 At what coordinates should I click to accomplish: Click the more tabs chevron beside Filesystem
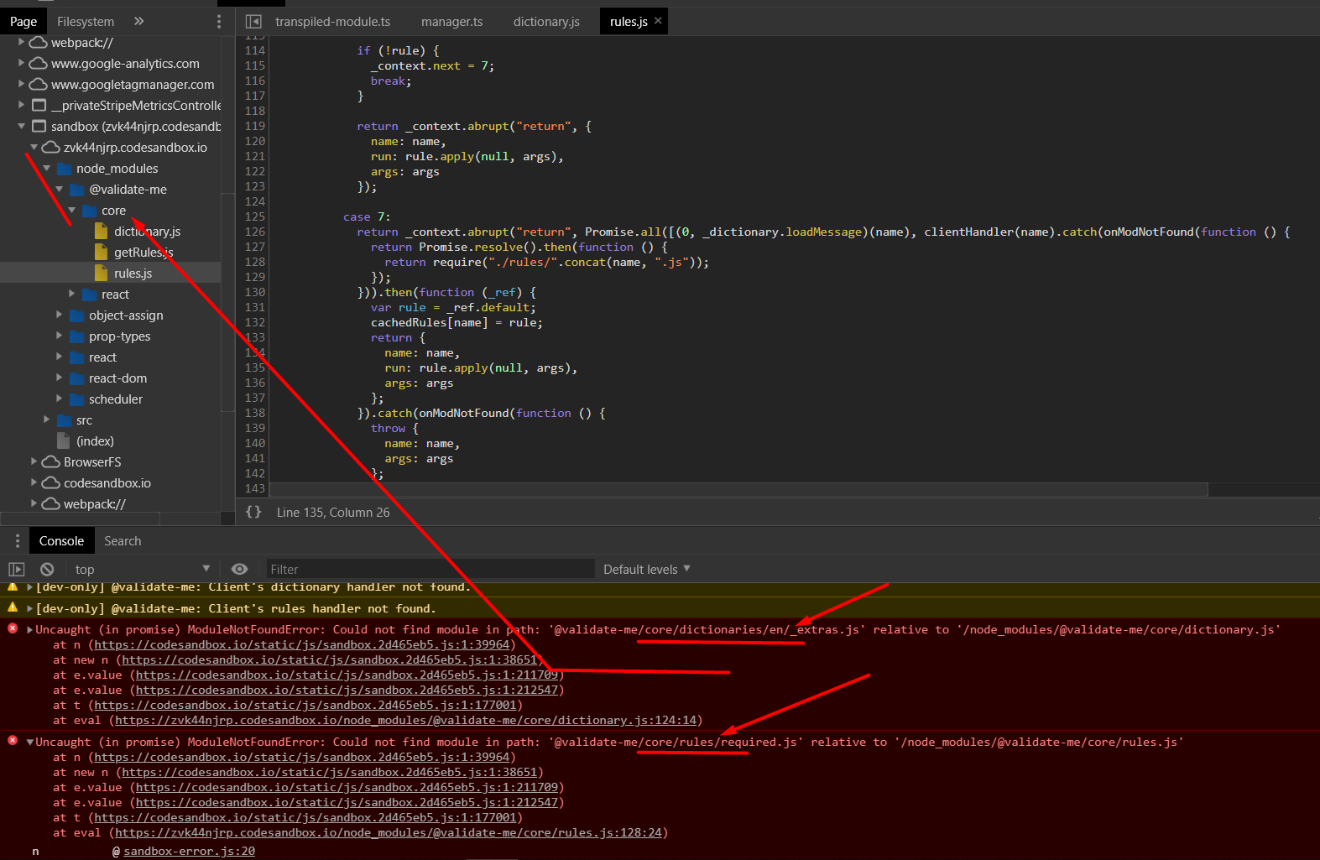139,21
